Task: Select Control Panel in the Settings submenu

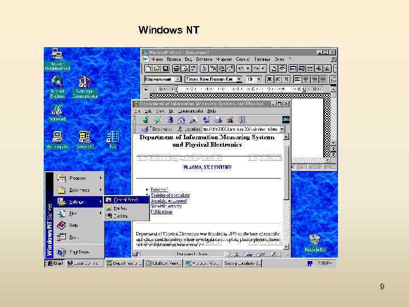Action: click(127, 200)
